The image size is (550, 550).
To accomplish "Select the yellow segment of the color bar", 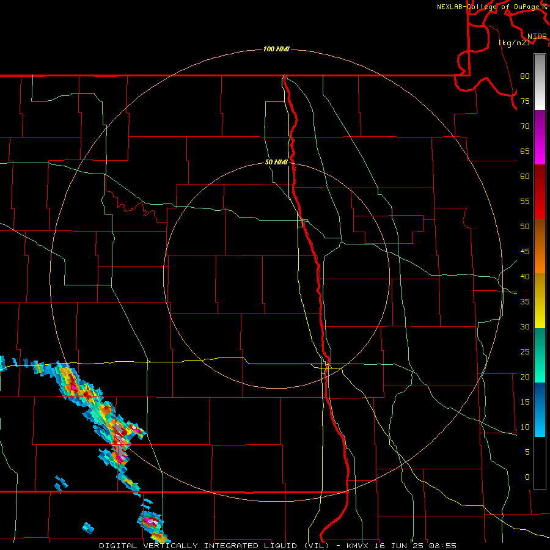I will [540, 301].
